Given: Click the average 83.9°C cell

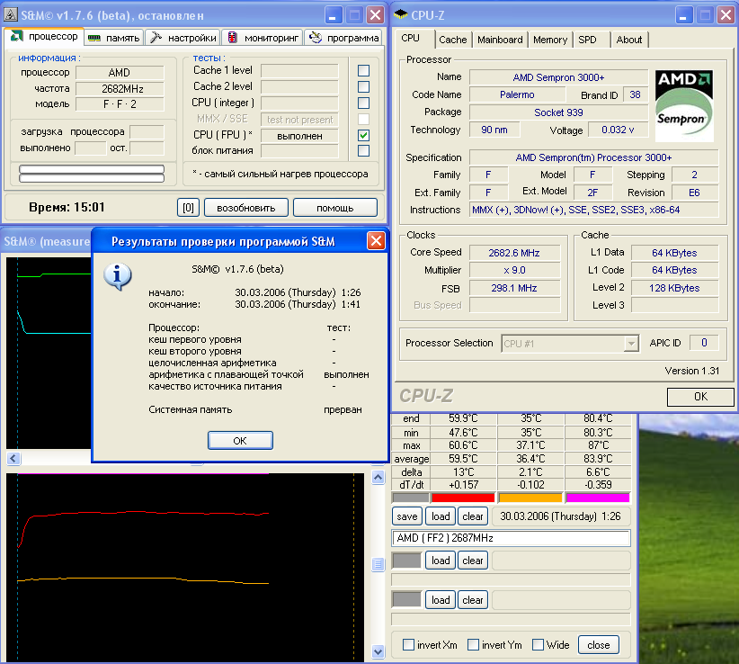Looking at the screenshot, I should [x=598, y=459].
